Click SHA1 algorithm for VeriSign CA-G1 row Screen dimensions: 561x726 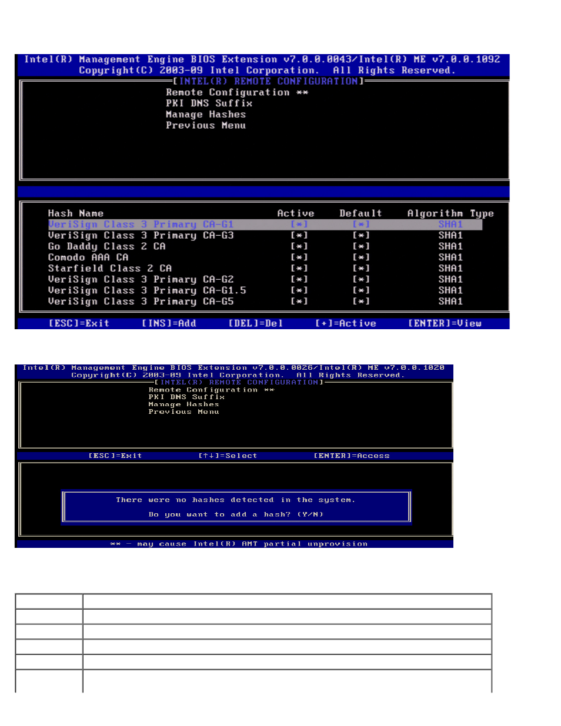tap(450, 225)
